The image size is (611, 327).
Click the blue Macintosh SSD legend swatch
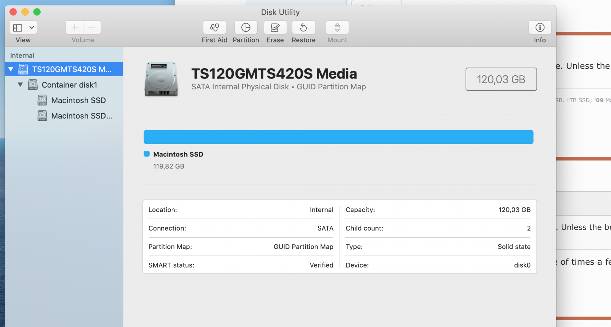(x=147, y=154)
